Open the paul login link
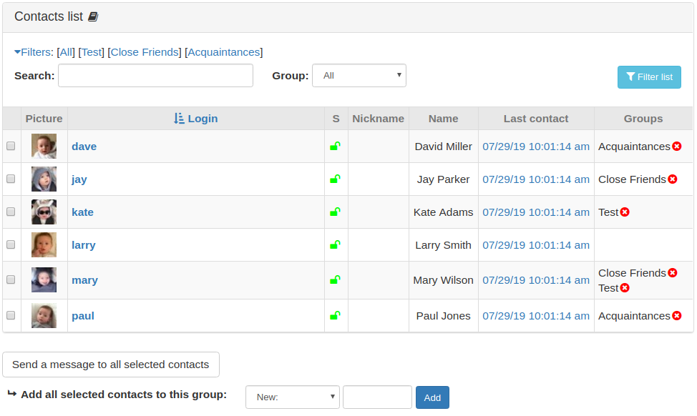The height and width of the screenshot is (416, 697). point(83,316)
